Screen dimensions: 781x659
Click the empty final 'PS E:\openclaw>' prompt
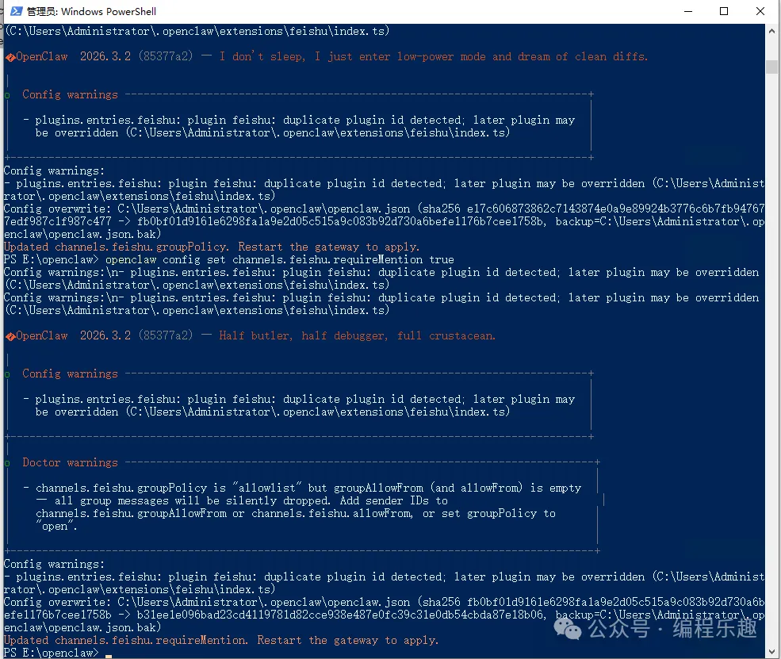52,653
